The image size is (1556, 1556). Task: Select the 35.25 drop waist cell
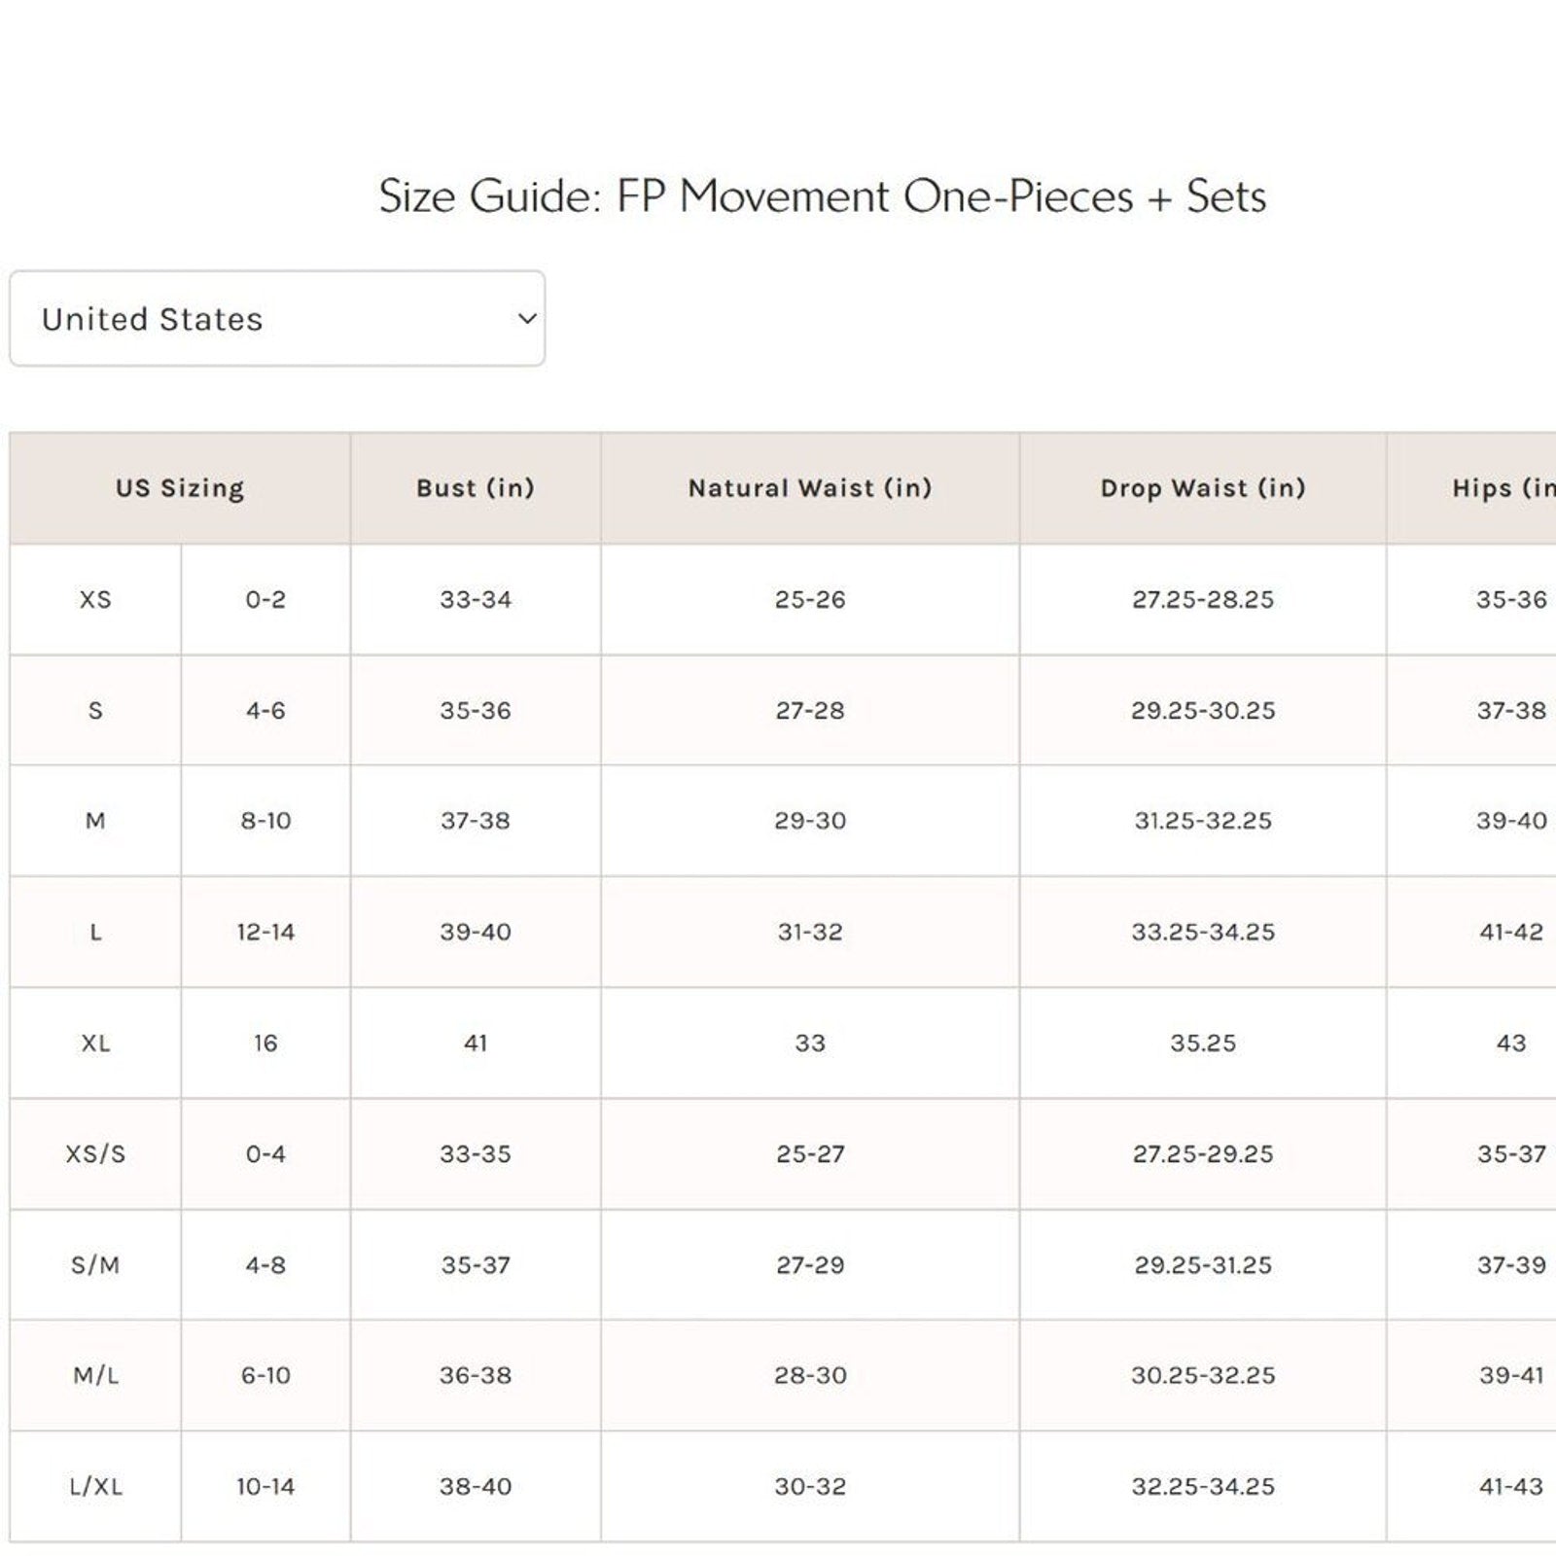pyautogui.click(x=1203, y=1043)
